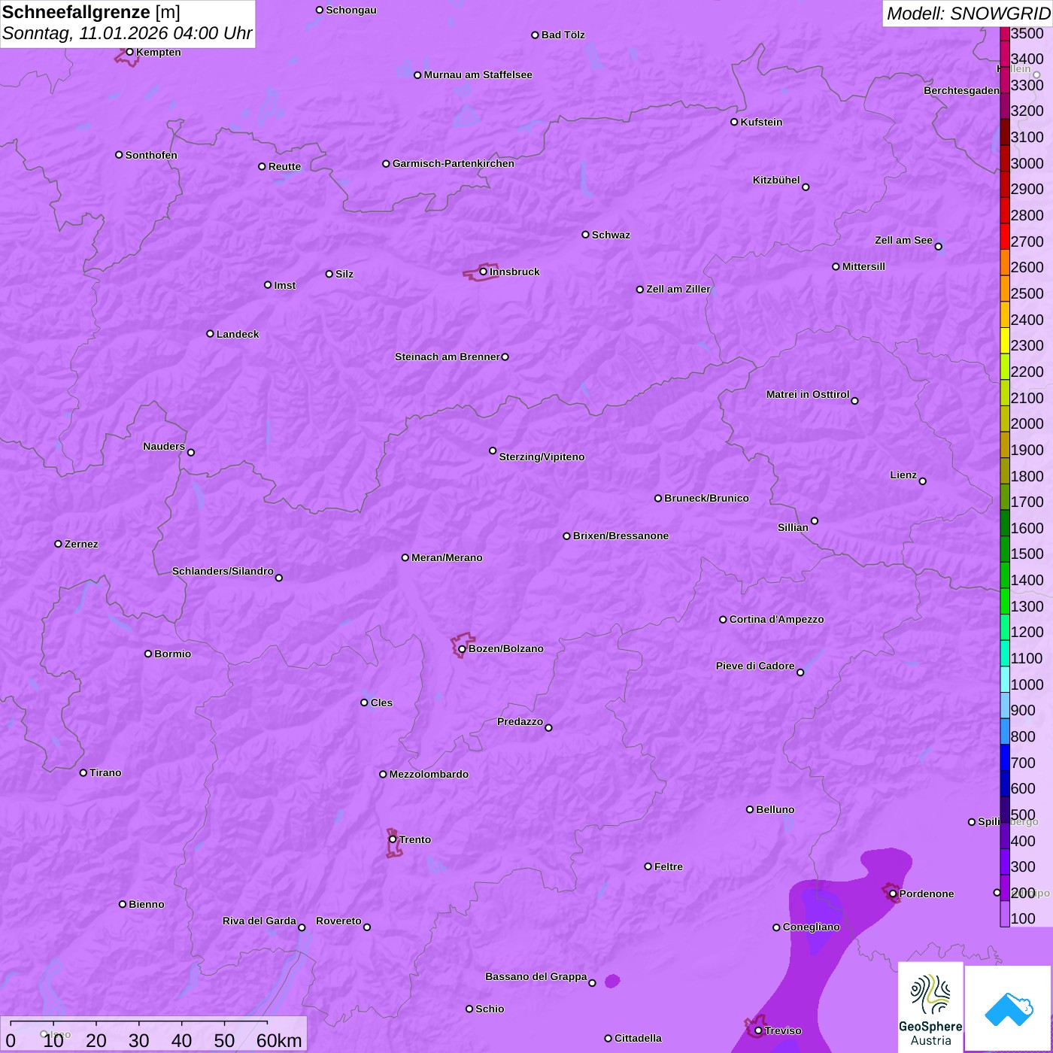This screenshot has height=1053, width=1053.
Task: Click the 'Murnau am Staffelsee' label
Action: tap(478, 74)
